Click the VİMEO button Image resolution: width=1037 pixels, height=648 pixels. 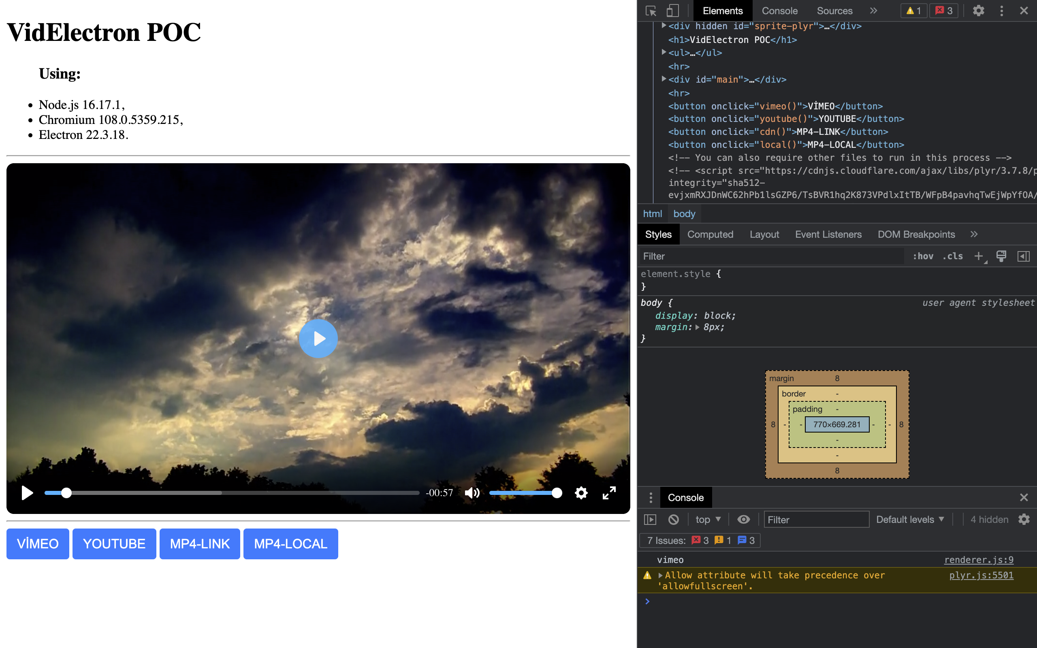[38, 544]
